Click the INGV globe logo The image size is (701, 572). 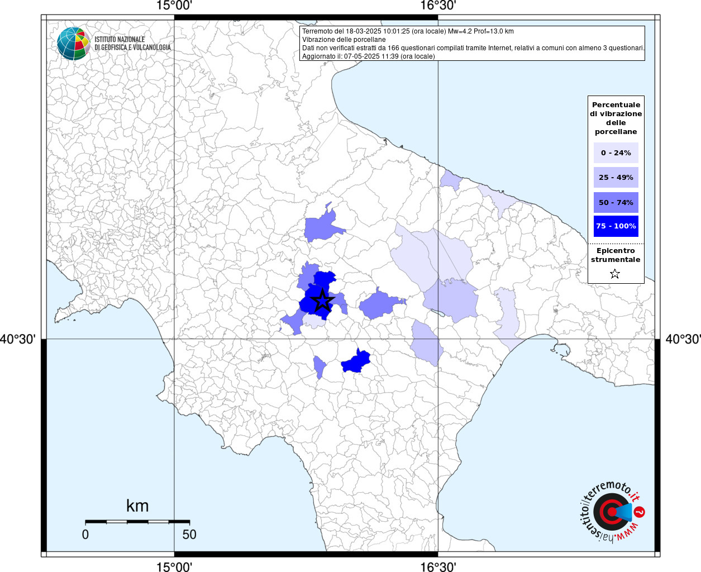point(74,43)
